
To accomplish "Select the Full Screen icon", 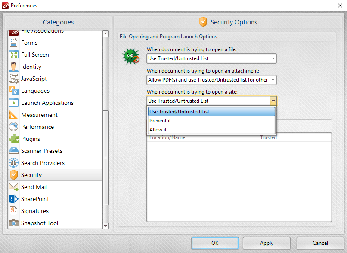I will coord(14,55).
